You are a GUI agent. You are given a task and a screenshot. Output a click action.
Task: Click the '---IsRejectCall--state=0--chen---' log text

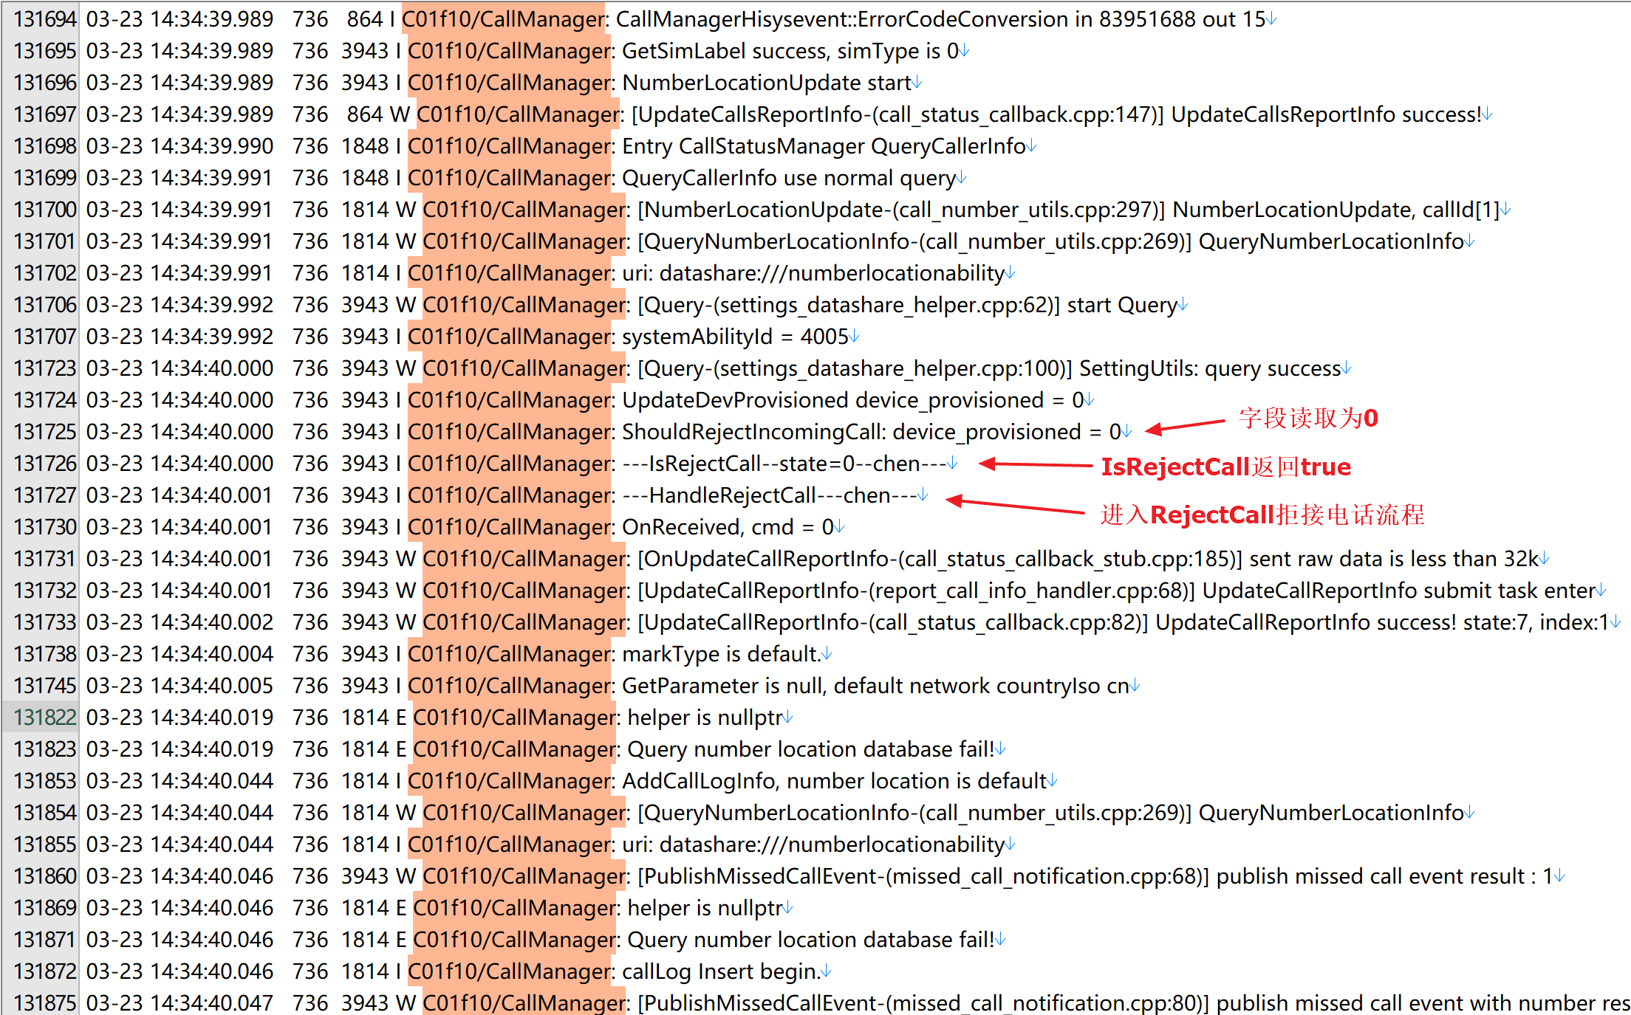click(784, 464)
